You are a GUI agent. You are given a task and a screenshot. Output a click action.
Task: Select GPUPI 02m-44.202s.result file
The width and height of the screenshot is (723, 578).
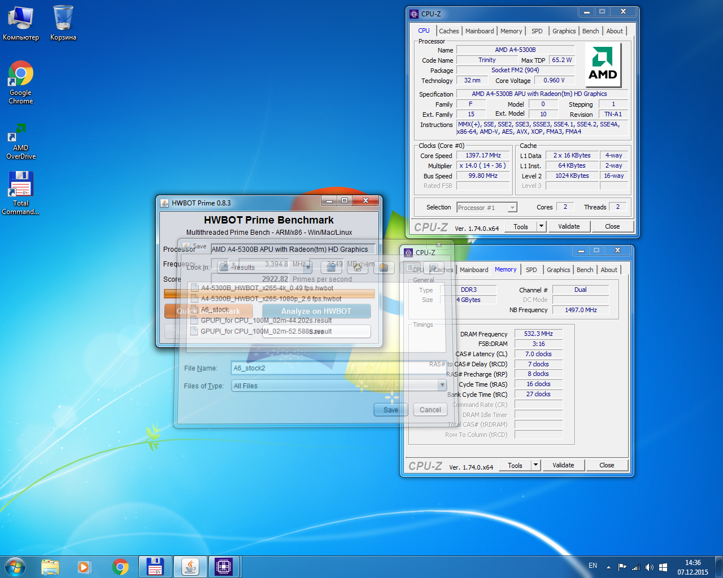(x=266, y=320)
